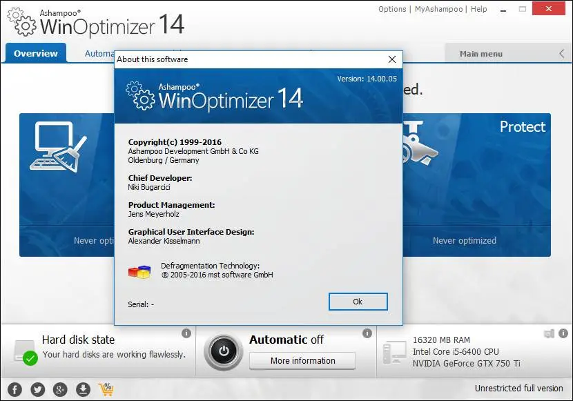Switch to the partly hidden Automatic tab
The width and height of the screenshot is (573, 401).
pyautogui.click(x=99, y=54)
